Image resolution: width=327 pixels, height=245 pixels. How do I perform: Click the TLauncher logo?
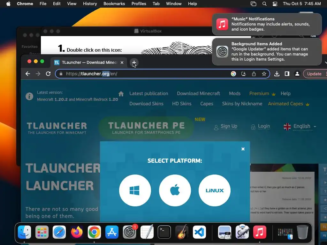pos(57,128)
